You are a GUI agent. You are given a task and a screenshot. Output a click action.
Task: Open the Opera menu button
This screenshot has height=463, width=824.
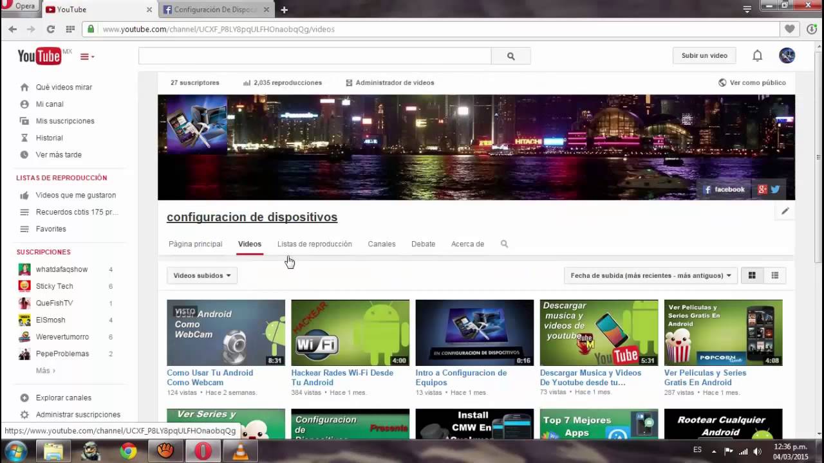pyautogui.click(x=20, y=6)
